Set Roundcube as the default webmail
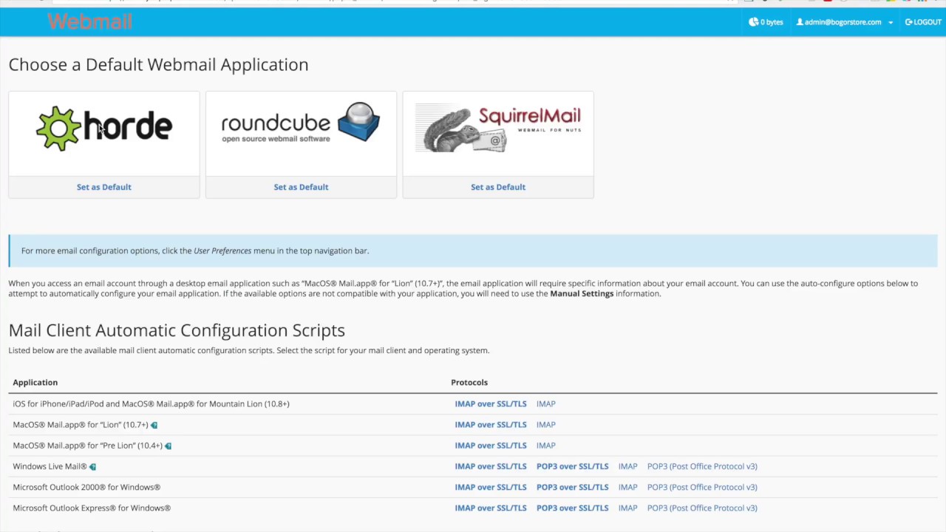 coord(301,187)
